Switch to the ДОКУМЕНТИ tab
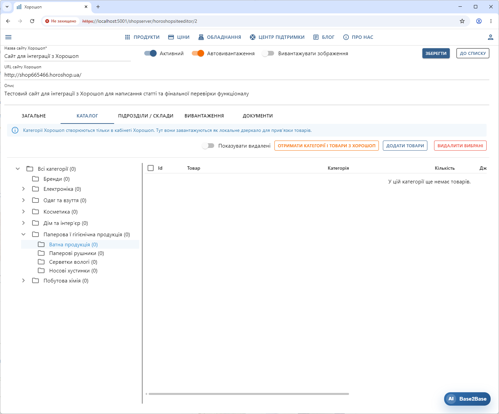 click(x=258, y=116)
